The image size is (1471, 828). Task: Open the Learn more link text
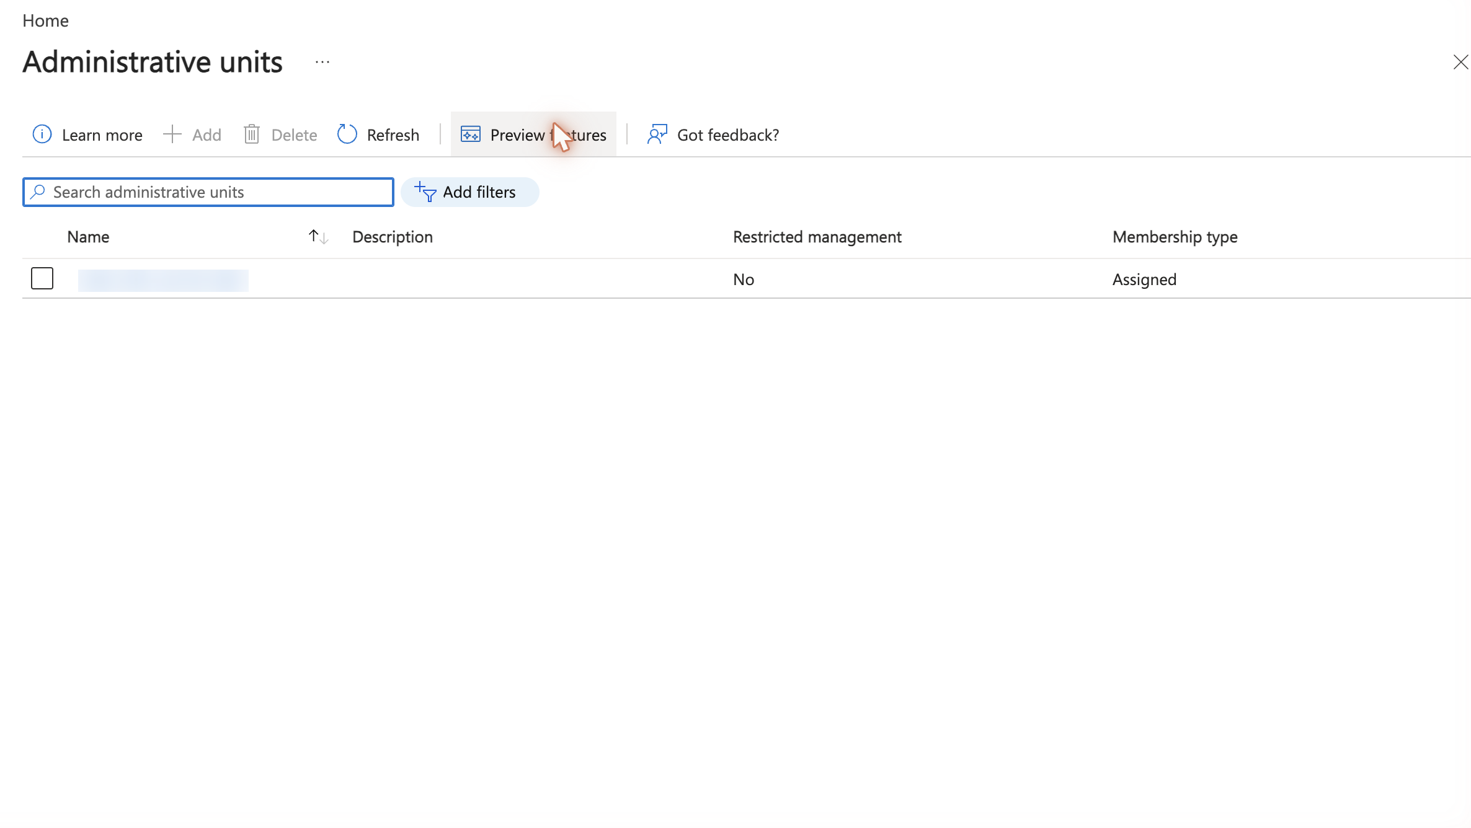[102, 135]
